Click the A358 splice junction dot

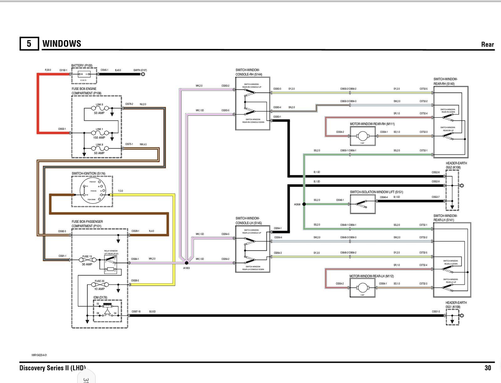[304, 204]
